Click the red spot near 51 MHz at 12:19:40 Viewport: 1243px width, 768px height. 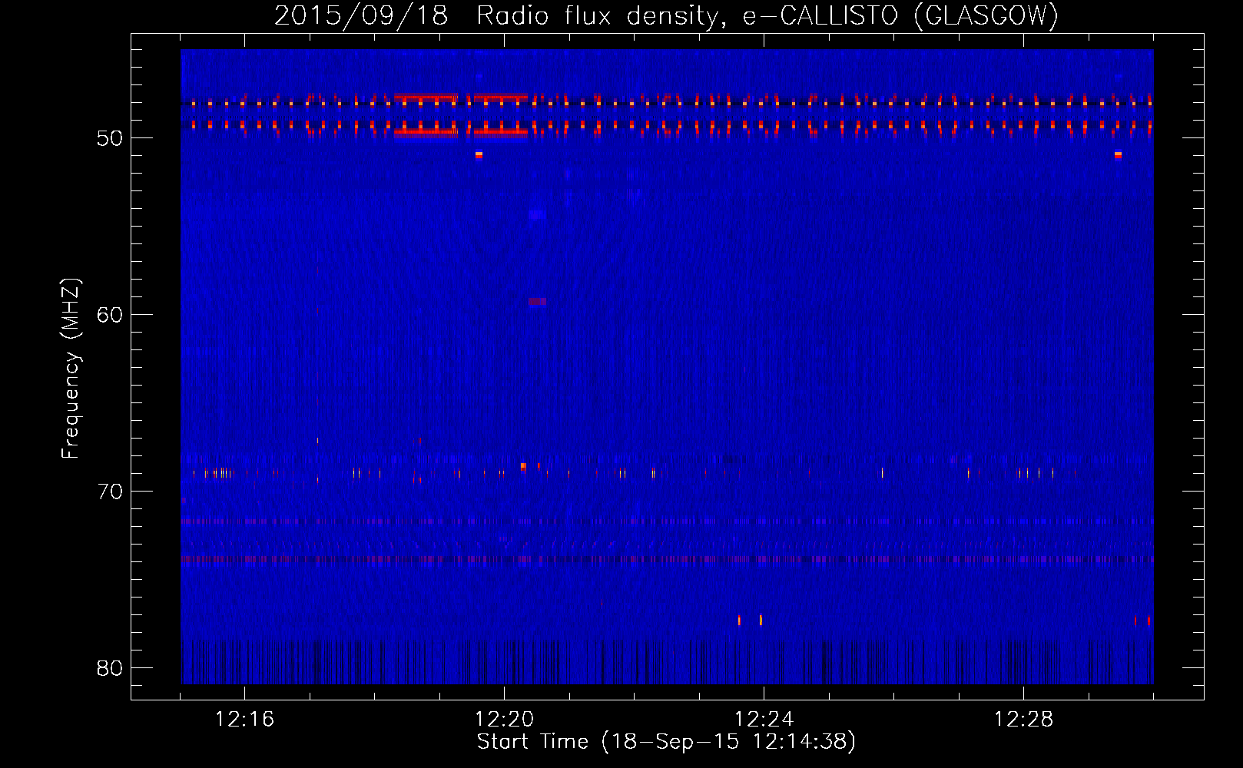479,155
